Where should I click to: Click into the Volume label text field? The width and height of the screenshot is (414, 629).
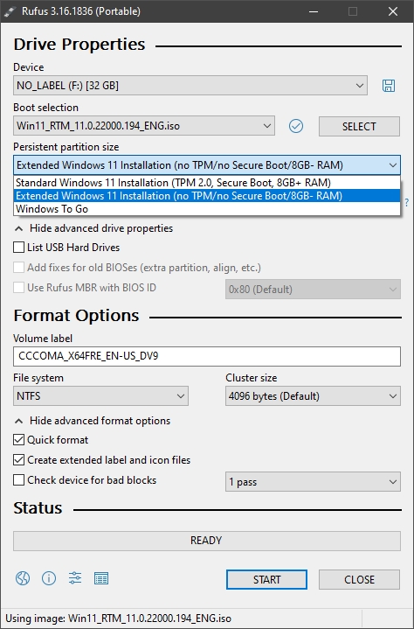pos(207,356)
